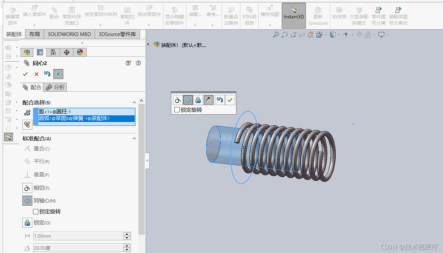The image size is (443, 253).
Task: Choose 平行 parallel mate
Action: [36, 161]
